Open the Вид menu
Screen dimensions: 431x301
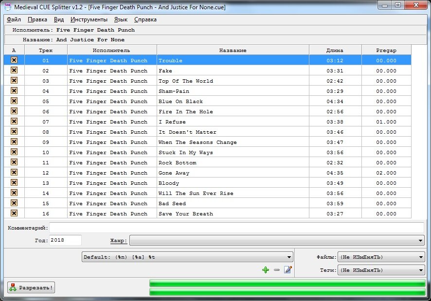pos(59,19)
